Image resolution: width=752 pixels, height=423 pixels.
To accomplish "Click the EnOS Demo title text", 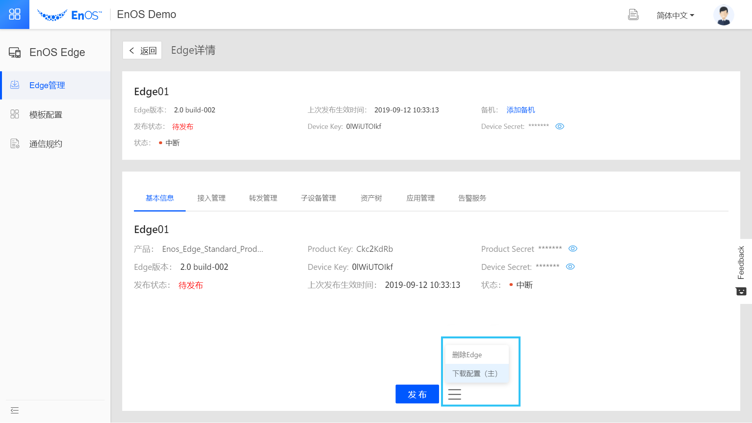I will click(x=146, y=14).
